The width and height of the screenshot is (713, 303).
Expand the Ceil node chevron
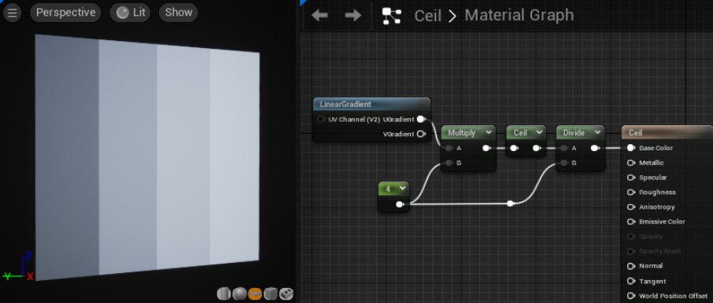(539, 132)
